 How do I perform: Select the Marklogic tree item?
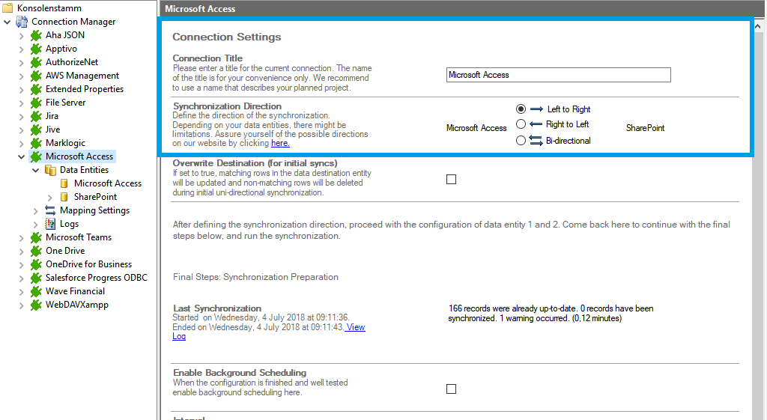(x=66, y=143)
